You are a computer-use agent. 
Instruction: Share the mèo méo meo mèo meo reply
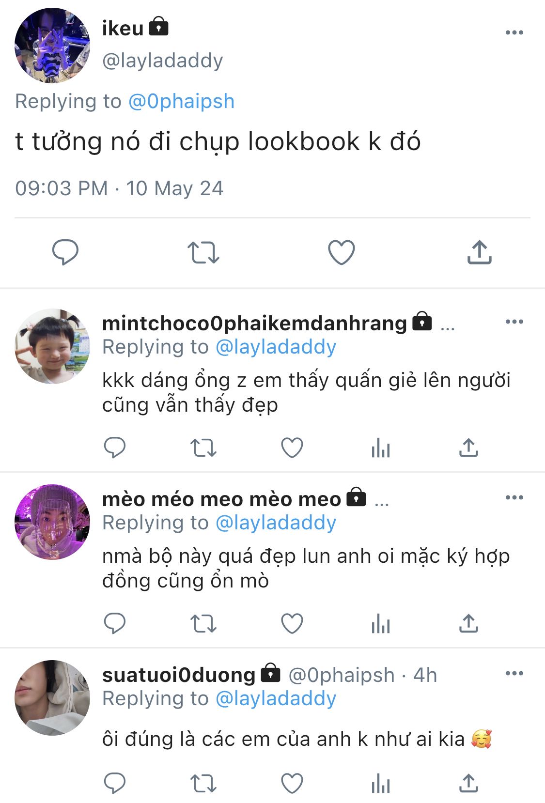pyautogui.click(x=468, y=623)
